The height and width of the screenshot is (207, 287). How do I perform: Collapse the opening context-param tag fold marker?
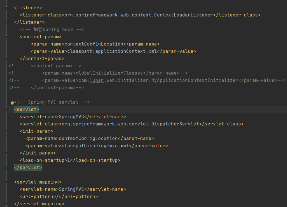[7, 37]
